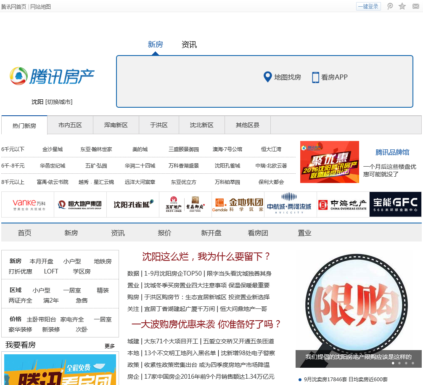The image size is (423, 385).
Task: Click the 一键登录 button
Action: (x=368, y=6)
